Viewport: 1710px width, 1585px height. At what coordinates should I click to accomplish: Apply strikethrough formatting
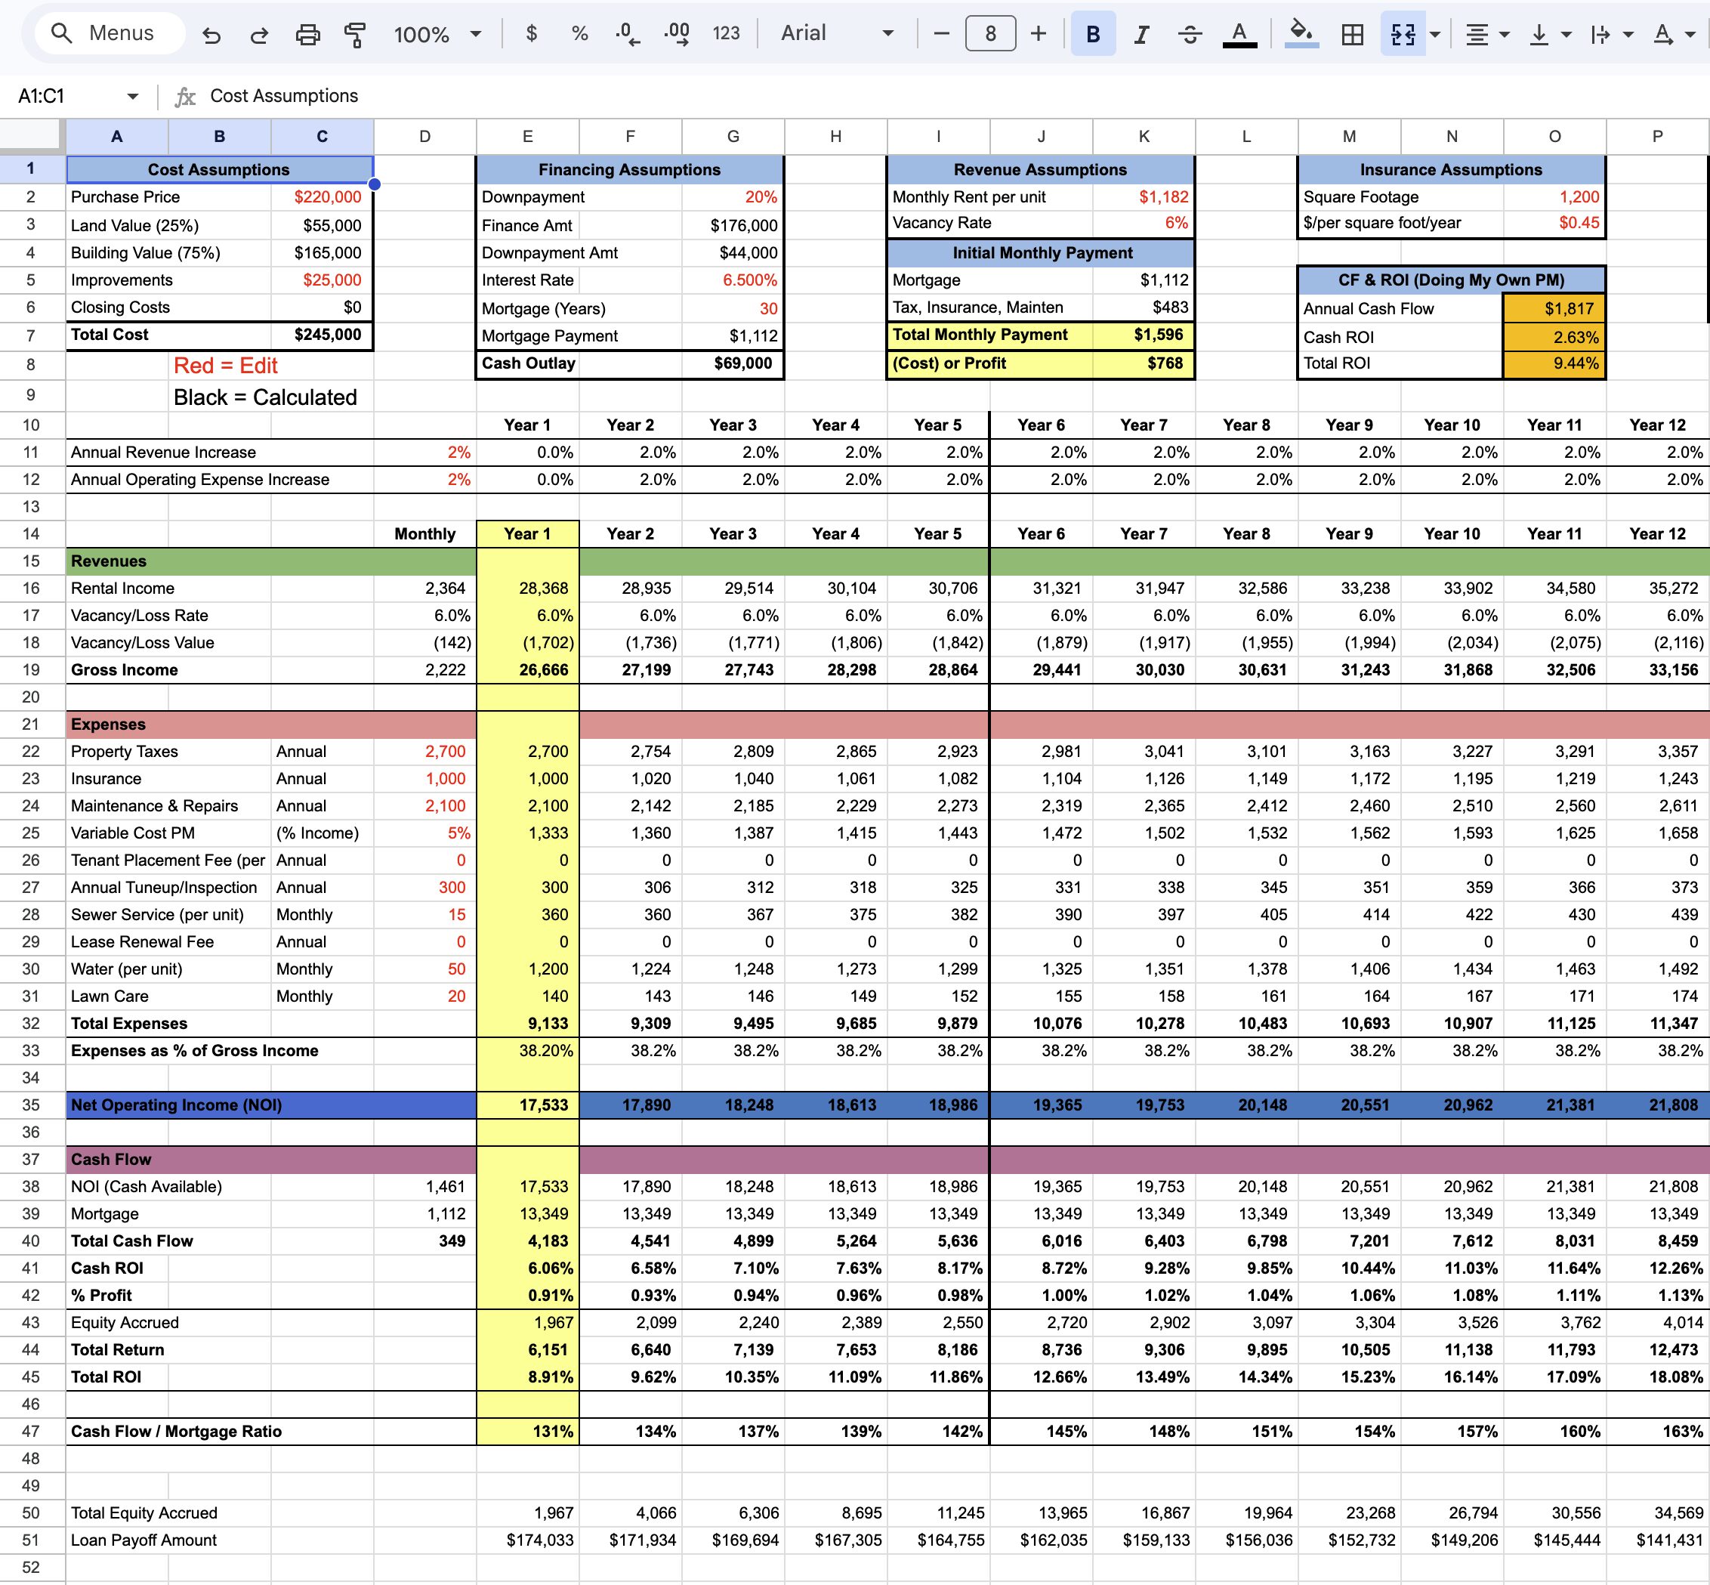click(x=1190, y=34)
